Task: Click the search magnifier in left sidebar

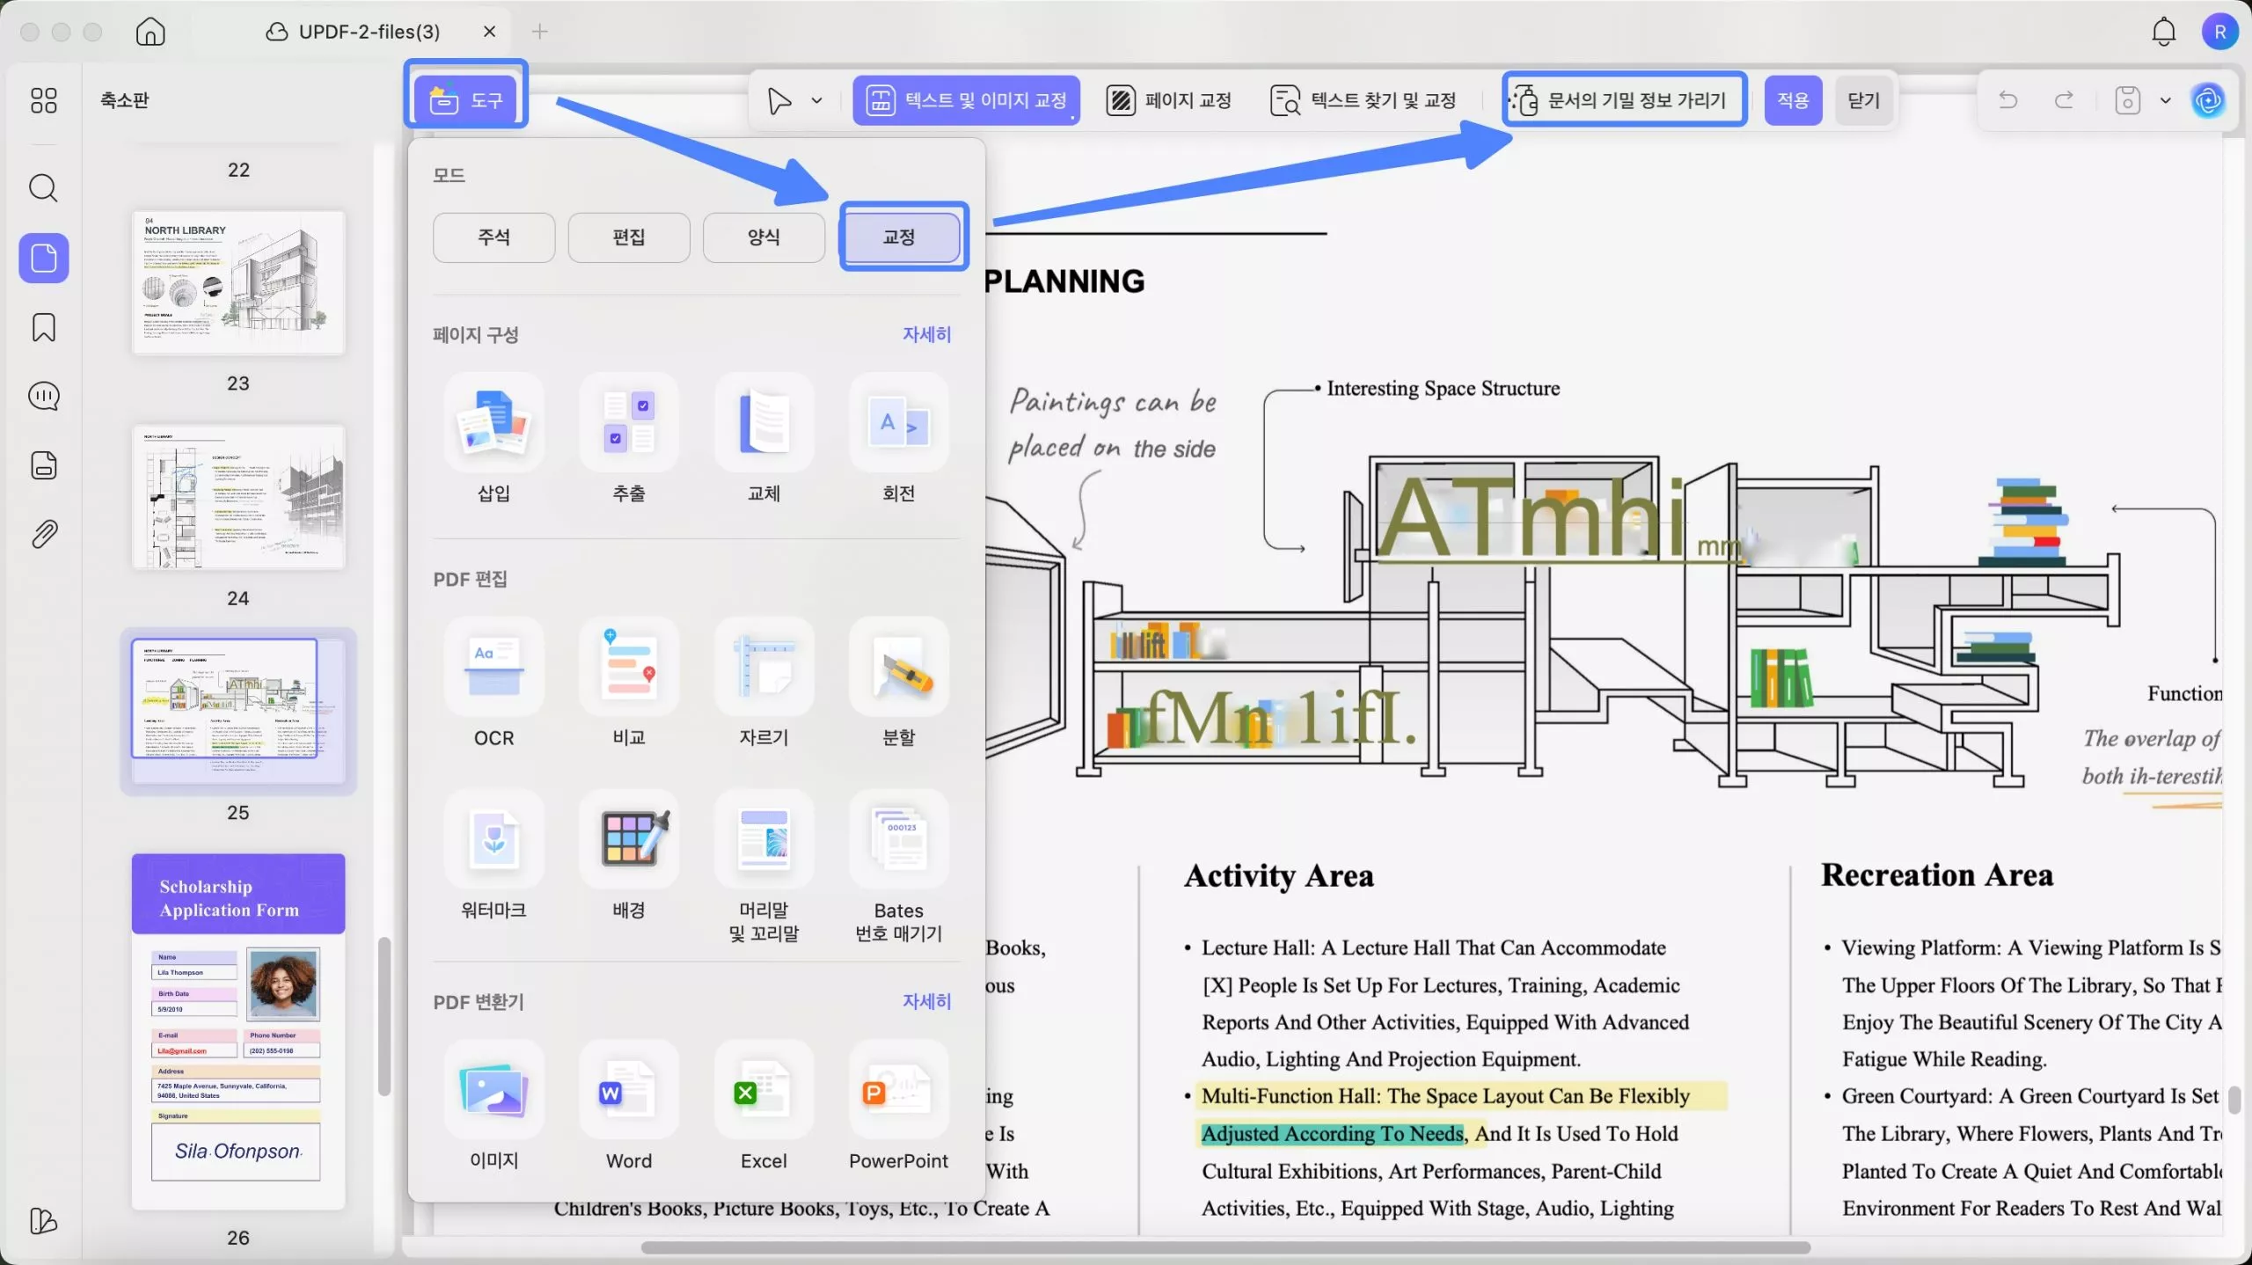Action: [x=43, y=188]
